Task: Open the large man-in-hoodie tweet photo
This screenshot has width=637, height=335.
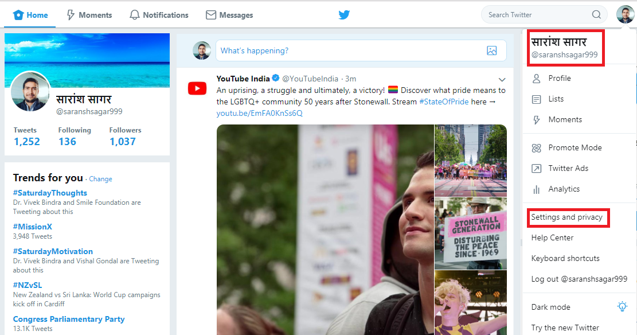Action: click(x=325, y=229)
